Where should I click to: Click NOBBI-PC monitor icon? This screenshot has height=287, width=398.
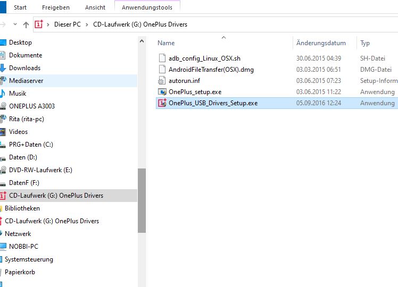(x=3, y=247)
